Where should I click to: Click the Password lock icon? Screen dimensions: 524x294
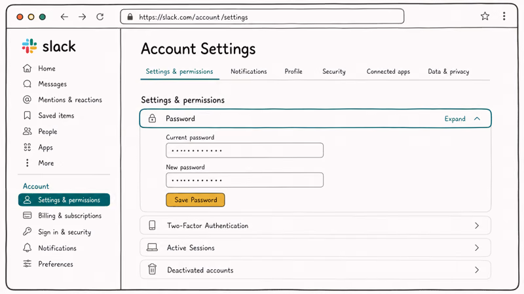click(152, 118)
